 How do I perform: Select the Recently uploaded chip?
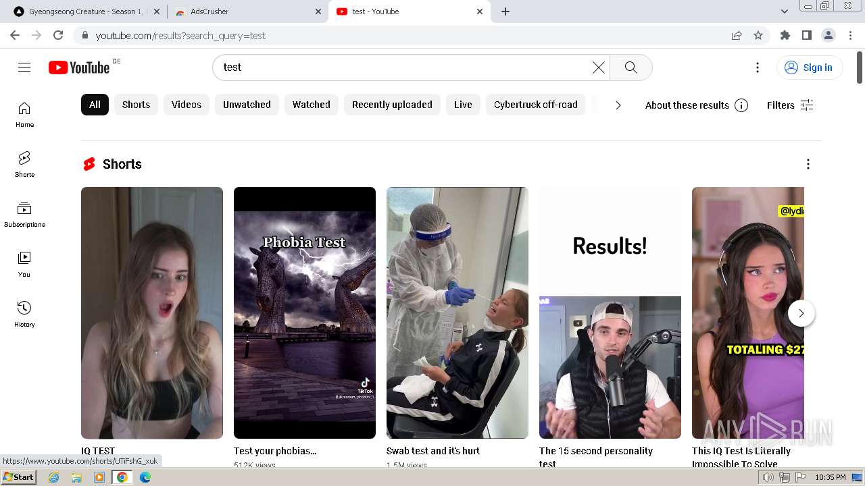392,105
